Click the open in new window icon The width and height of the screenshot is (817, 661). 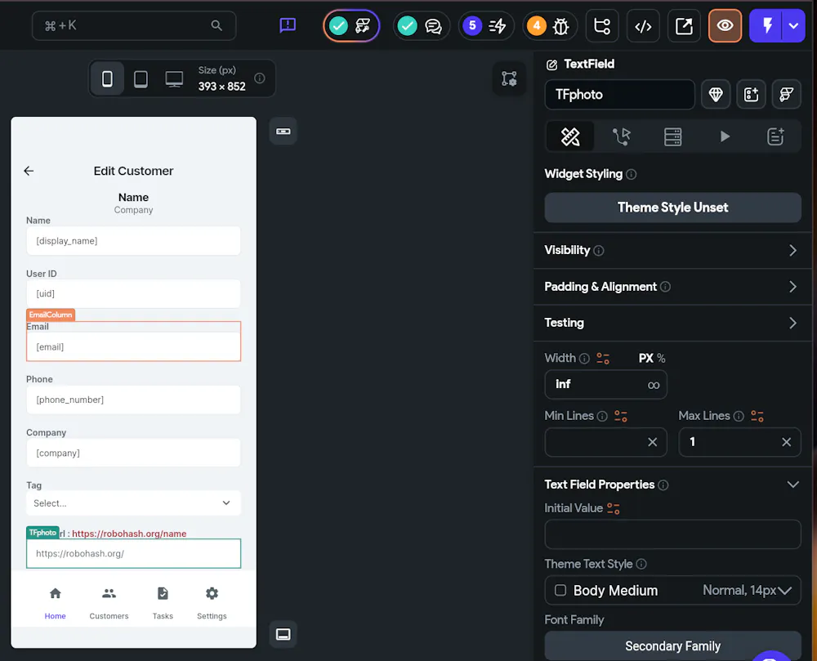coord(684,25)
